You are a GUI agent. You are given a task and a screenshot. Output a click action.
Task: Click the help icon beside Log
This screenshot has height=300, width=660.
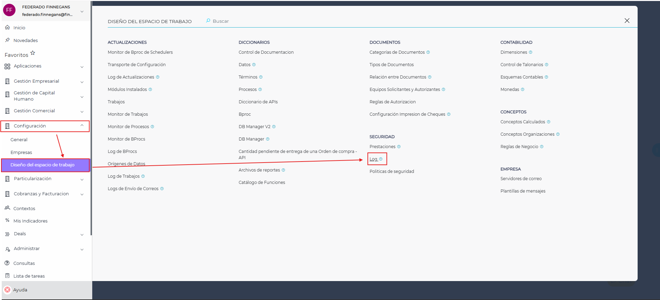coord(381,159)
